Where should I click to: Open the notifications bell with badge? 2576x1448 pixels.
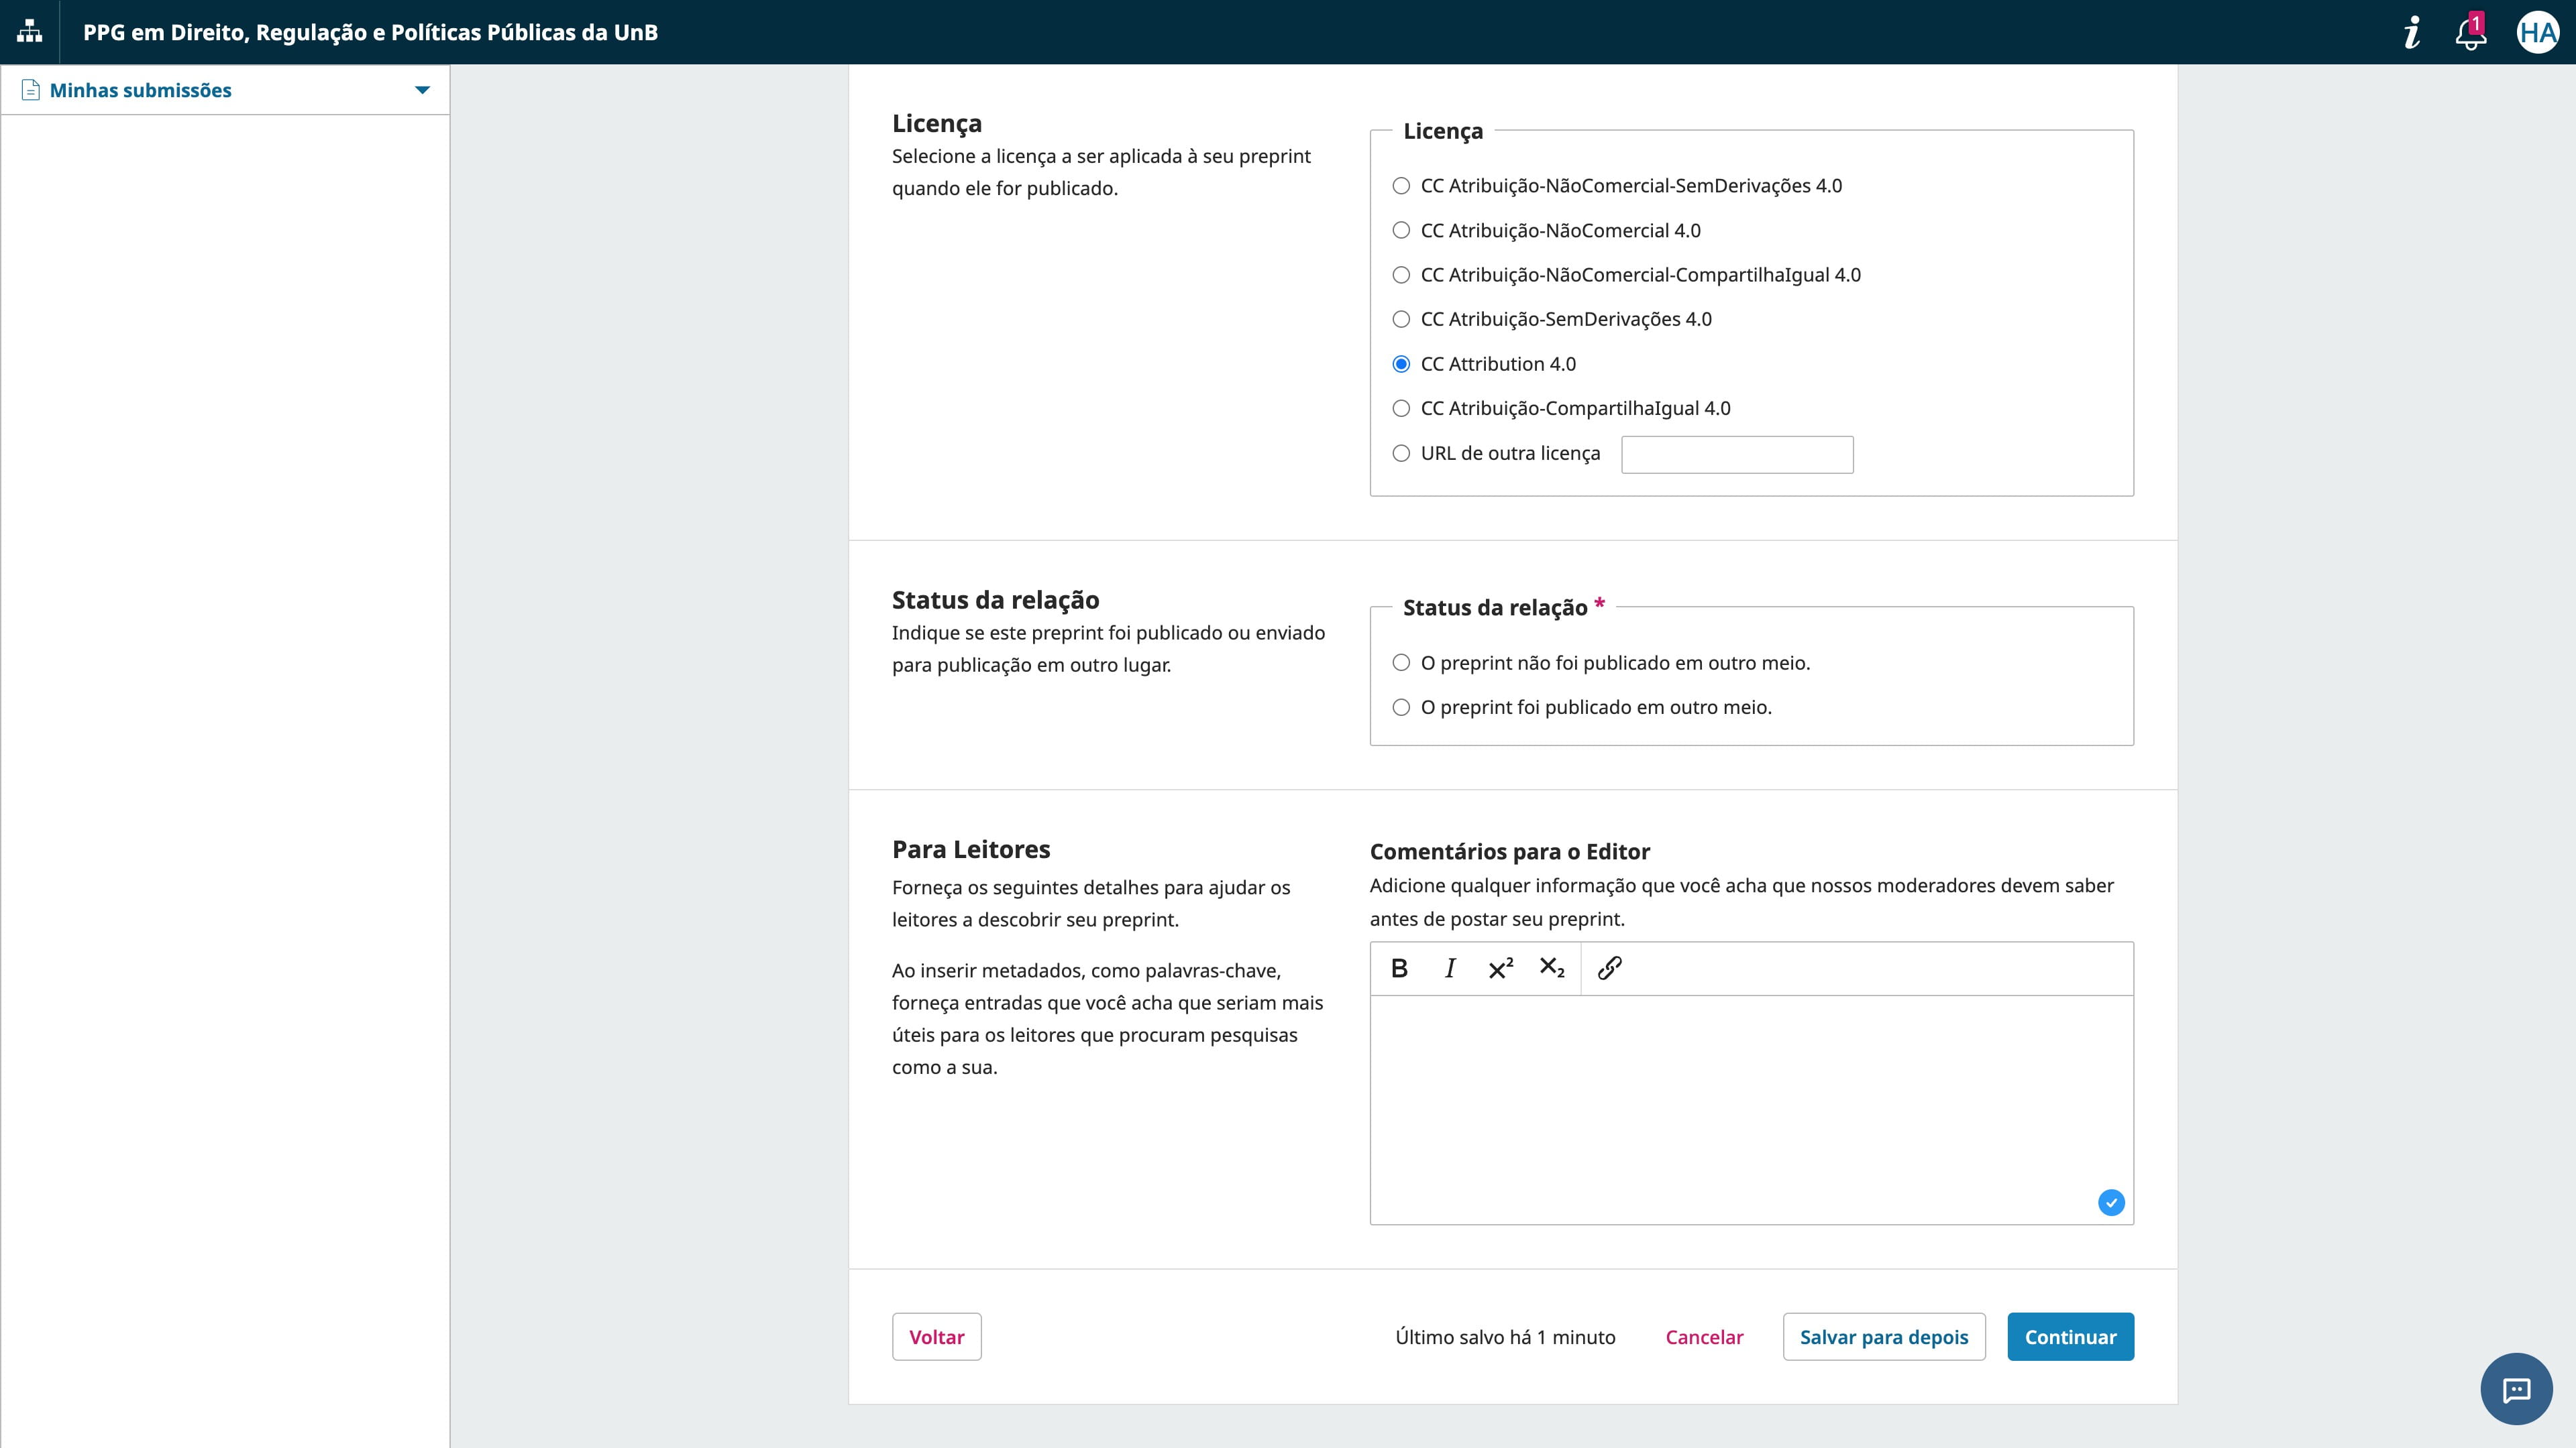[2470, 32]
